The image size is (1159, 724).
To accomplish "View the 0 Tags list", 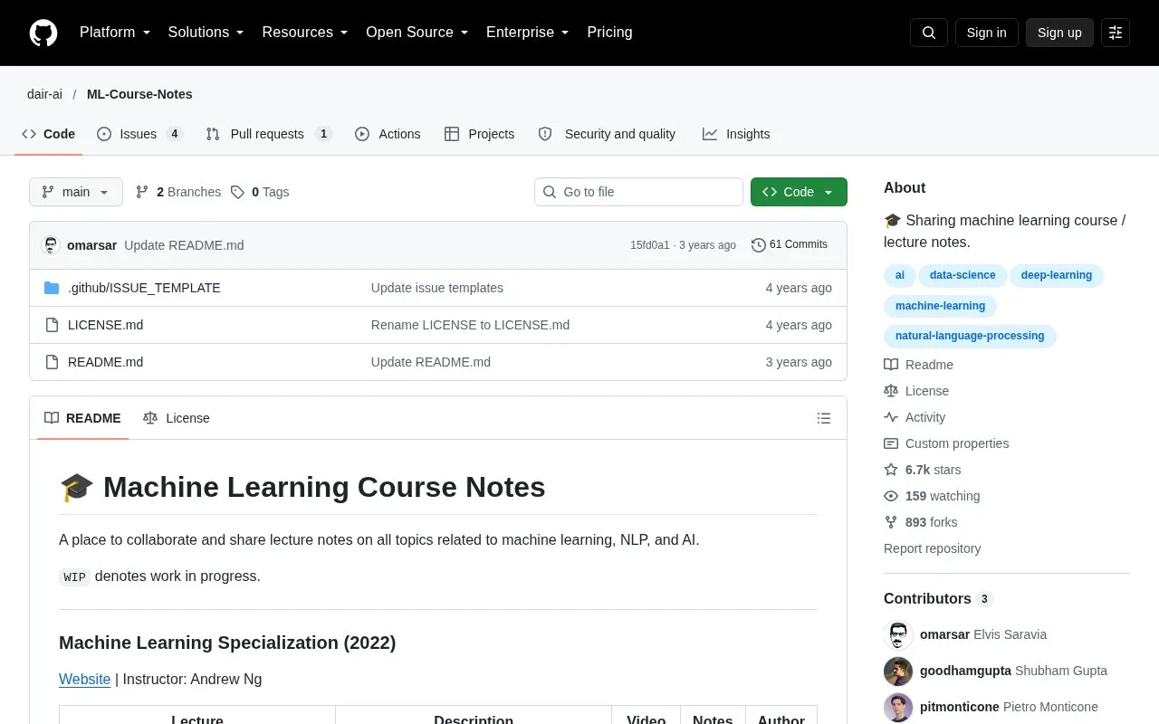I will point(260,192).
